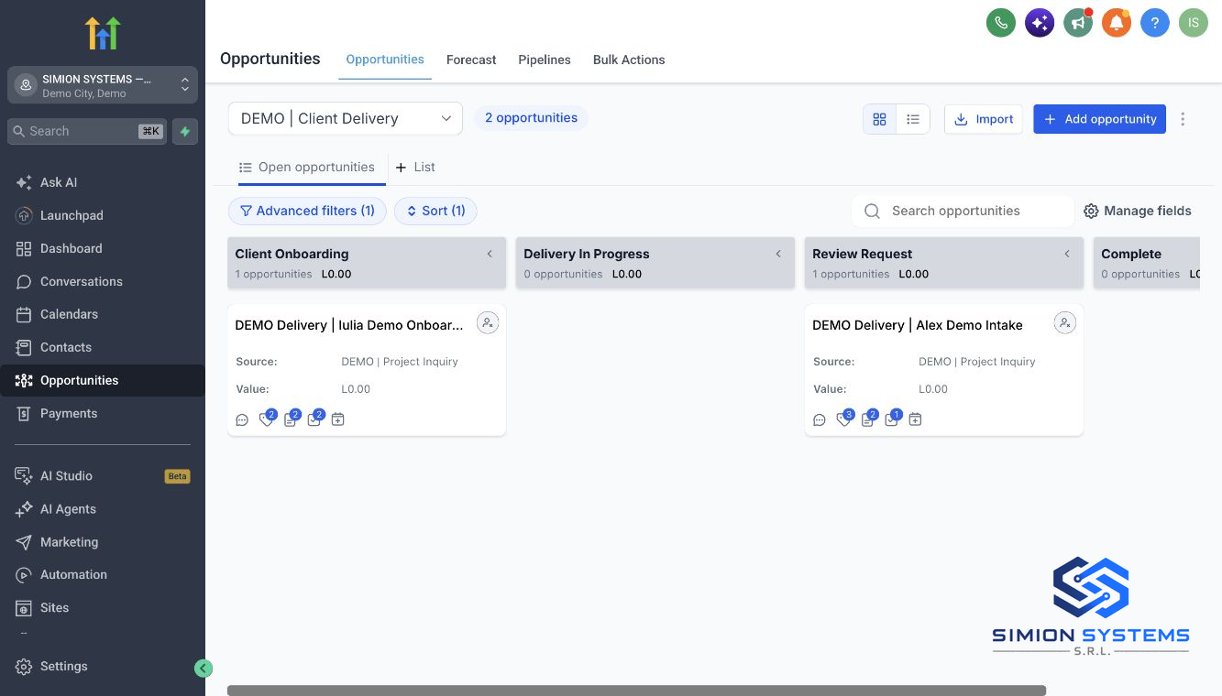
Task: Click the Add opportunity button
Action: point(1099,119)
